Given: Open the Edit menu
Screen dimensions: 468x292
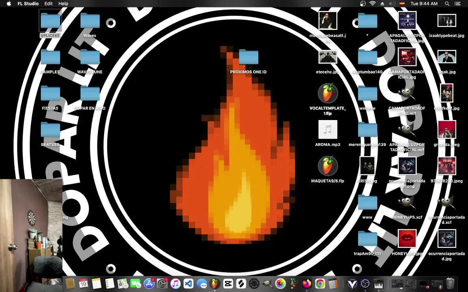Looking at the screenshot, I should (48, 4).
